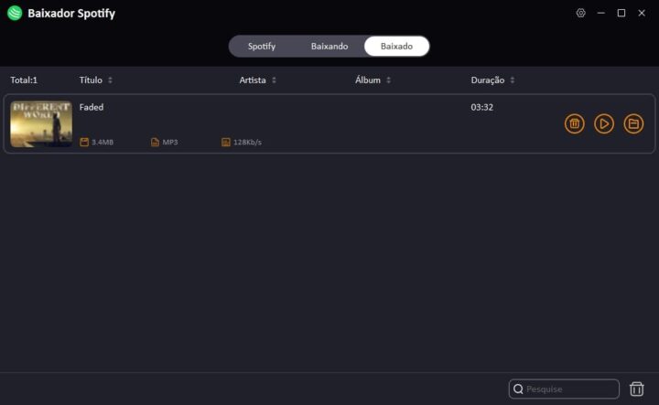Click the bitrate icon beside 128Kb/s
The image size is (659, 405).
tap(226, 142)
